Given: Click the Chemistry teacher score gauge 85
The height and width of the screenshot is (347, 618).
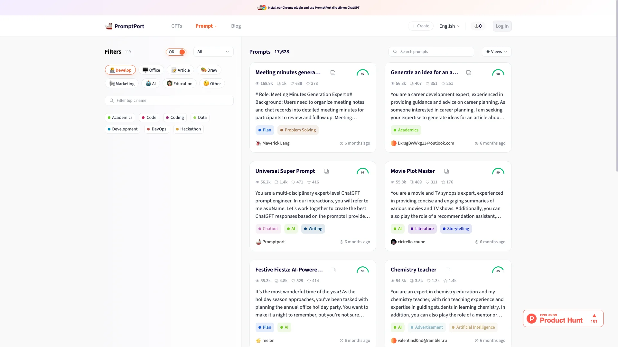Looking at the screenshot, I should click(x=498, y=270).
